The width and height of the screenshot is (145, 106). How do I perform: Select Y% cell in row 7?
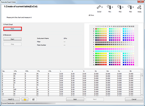(42, 87)
